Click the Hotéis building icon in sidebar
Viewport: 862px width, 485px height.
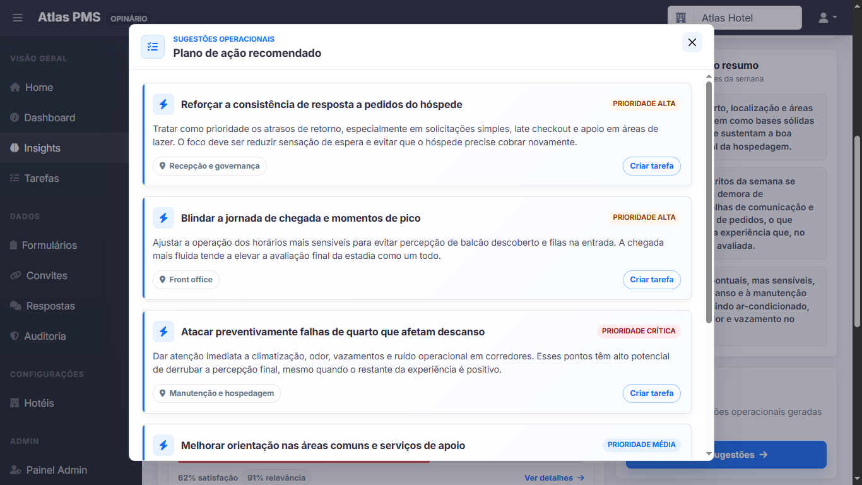pos(15,403)
